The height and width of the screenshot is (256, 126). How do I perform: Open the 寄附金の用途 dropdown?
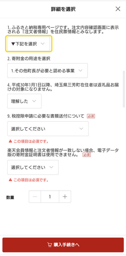[47, 70]
